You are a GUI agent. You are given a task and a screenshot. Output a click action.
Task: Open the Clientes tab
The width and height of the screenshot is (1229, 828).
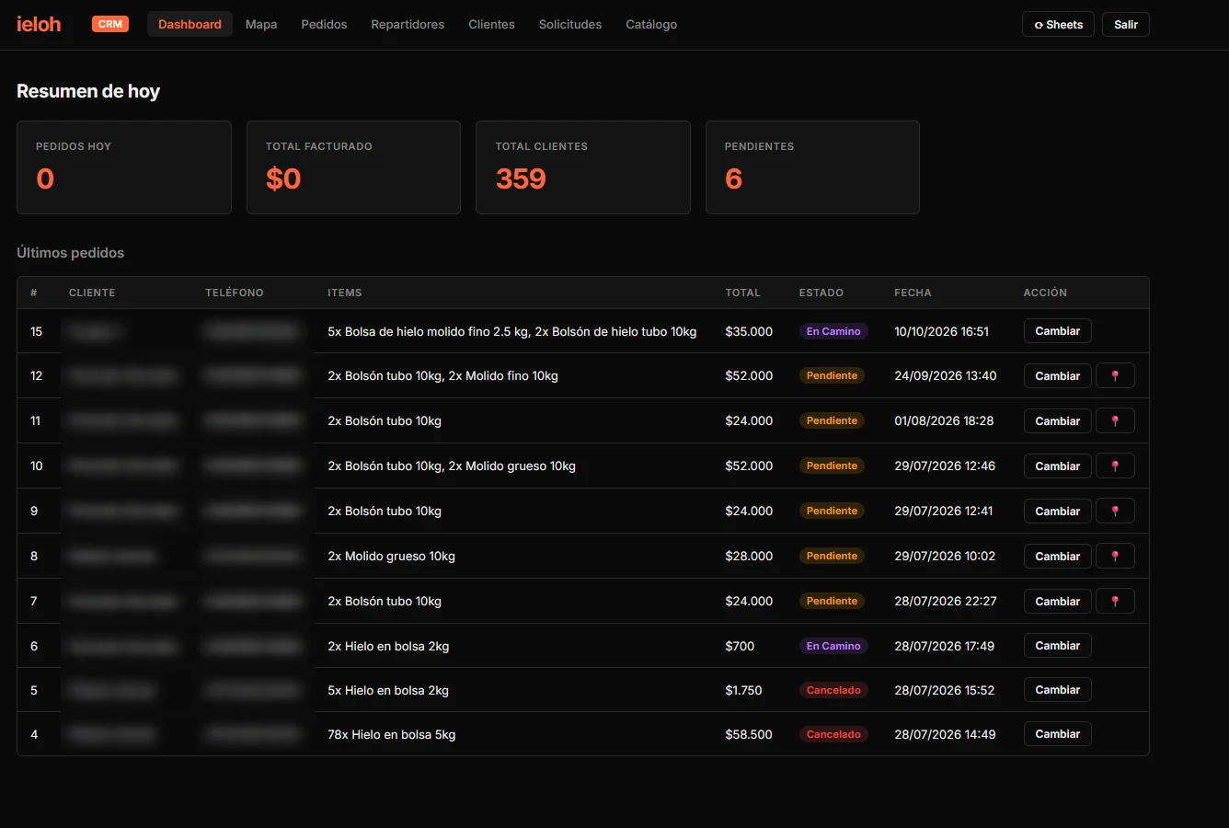[x=491, y=24]
